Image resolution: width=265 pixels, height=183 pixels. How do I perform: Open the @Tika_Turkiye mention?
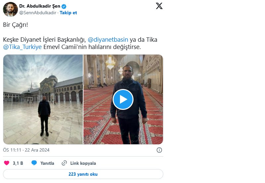pyautogui.click(x=23, y=47)
